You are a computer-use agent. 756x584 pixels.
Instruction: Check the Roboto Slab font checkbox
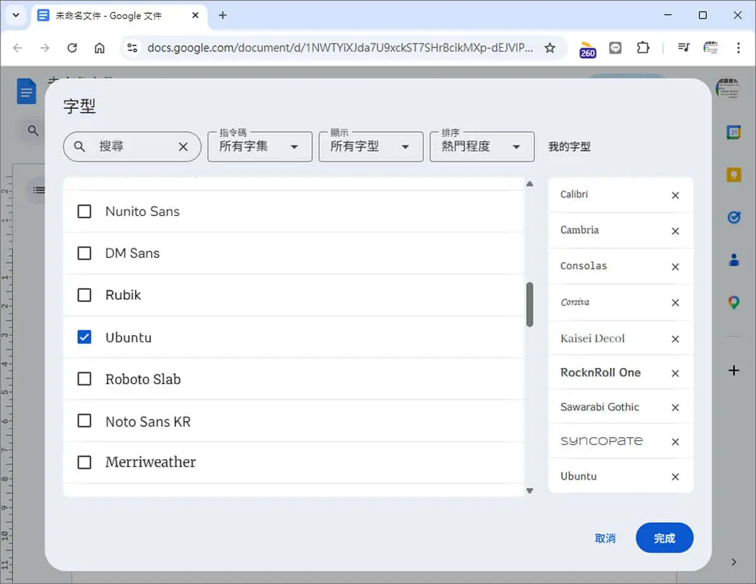point(84,379)
